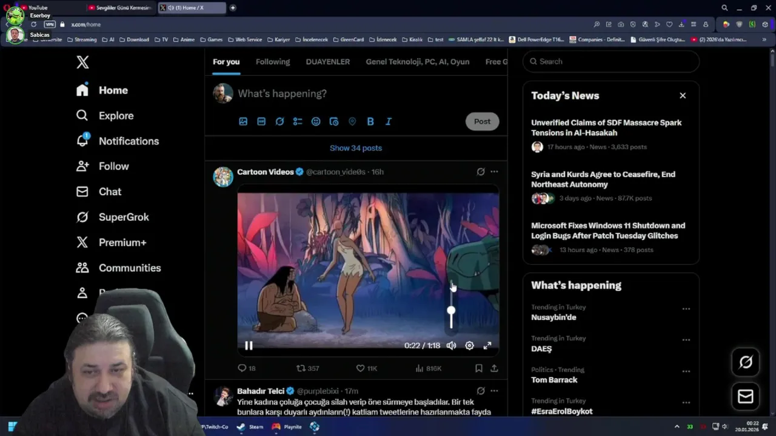Click the X logo in sidebar
This screenshot has height=436, width=776.
pyautogui.click(x=82, y=62)
